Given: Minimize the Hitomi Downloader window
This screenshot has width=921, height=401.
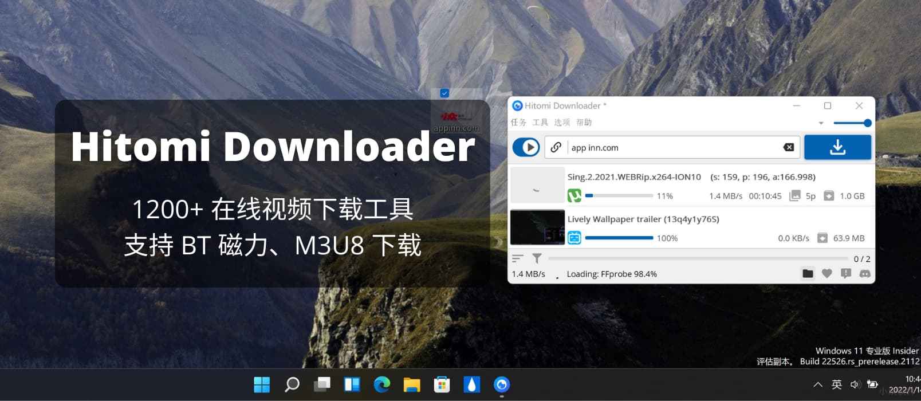Looking at the screenshot, I should pyautogui.click(x=796, y=105).
